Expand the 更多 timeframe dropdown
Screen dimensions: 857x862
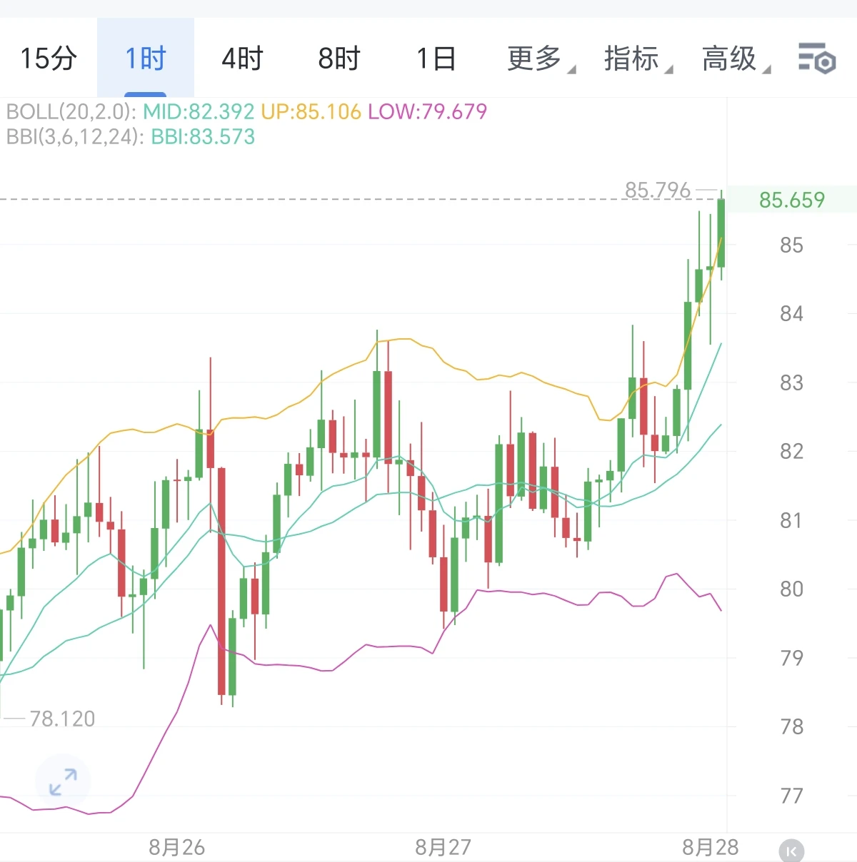(x=541, y=59)
